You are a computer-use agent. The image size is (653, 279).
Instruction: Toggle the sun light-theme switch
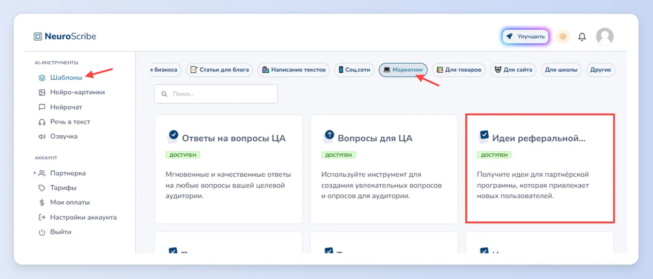coord(563,36)
